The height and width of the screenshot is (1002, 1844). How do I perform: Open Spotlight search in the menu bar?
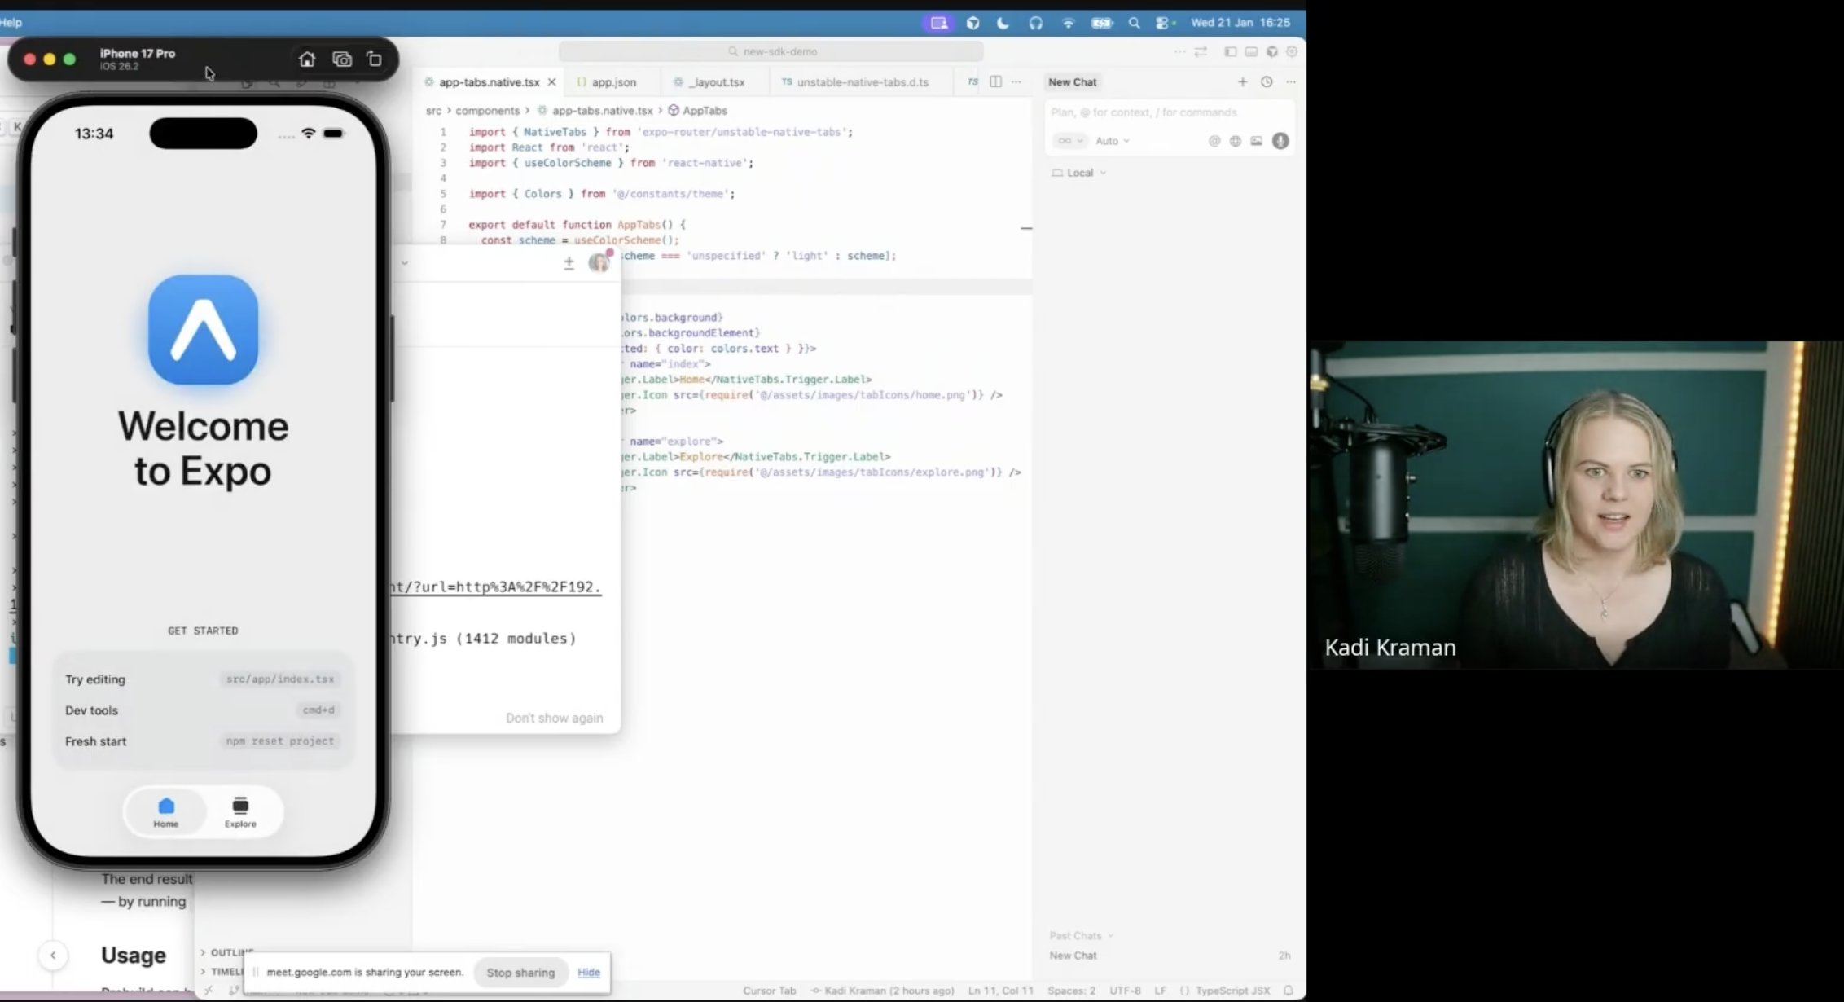point(1134,23)
